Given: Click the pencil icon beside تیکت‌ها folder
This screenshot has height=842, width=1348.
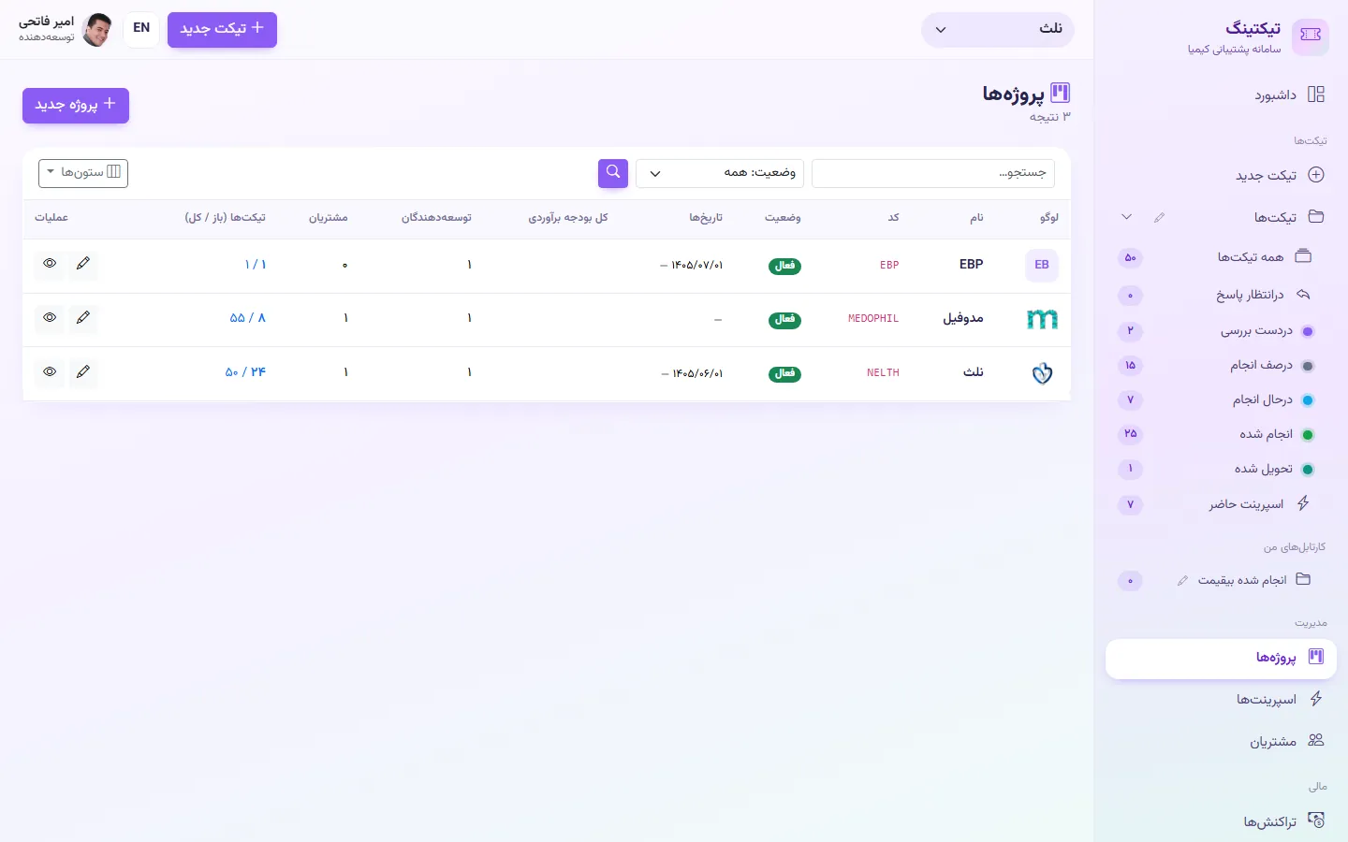Looking at the screenshot, I should [x=1160, y=217].
